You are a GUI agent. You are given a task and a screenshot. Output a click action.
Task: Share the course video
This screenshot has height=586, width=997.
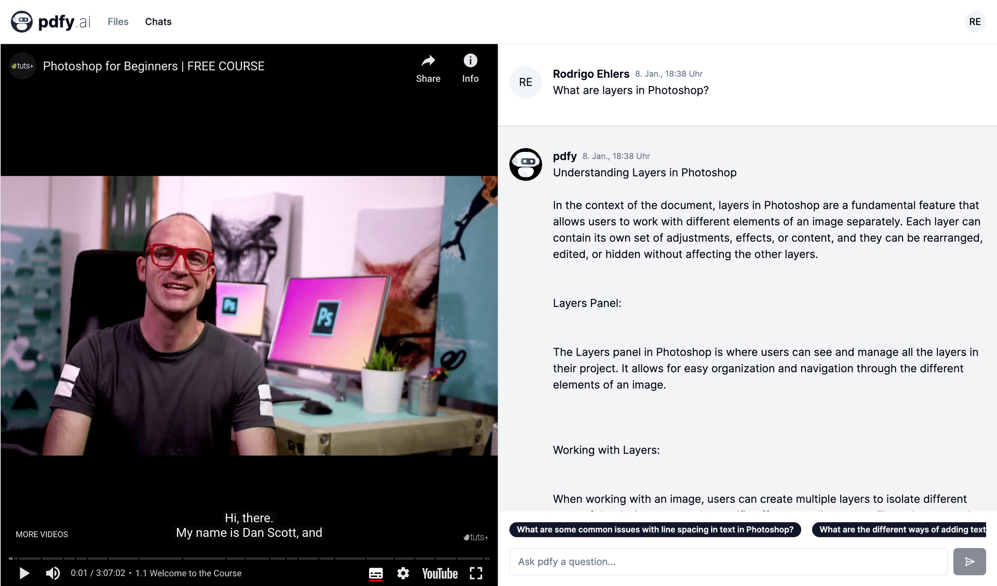[428, 67]
